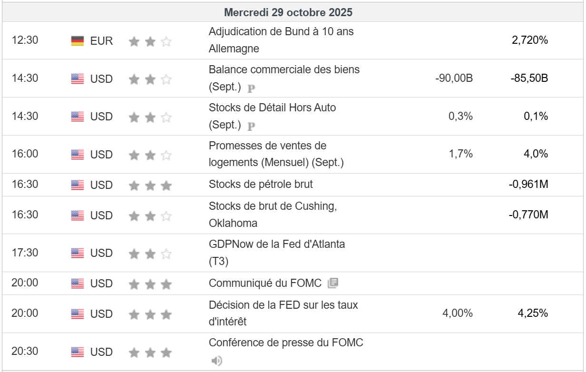
Task: Open Adjudication de Bund à 10 ans Allemagne
Action: pyautogui.click(x=281, y=40)
